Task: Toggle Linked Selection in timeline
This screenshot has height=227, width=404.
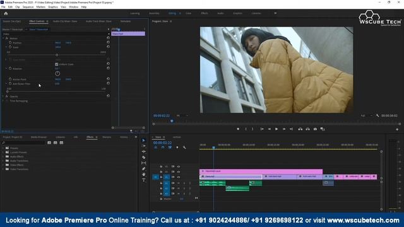Action: tap(170, 148)
